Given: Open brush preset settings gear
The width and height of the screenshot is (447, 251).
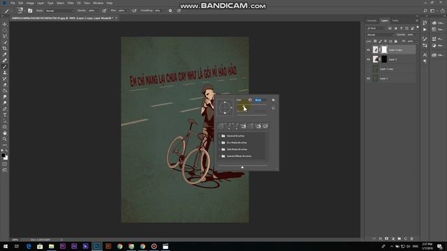Looking at the screenshot, I should [273, 100].
